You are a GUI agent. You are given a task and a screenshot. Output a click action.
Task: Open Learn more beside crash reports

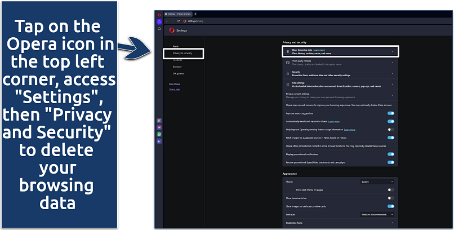[334, 122]
